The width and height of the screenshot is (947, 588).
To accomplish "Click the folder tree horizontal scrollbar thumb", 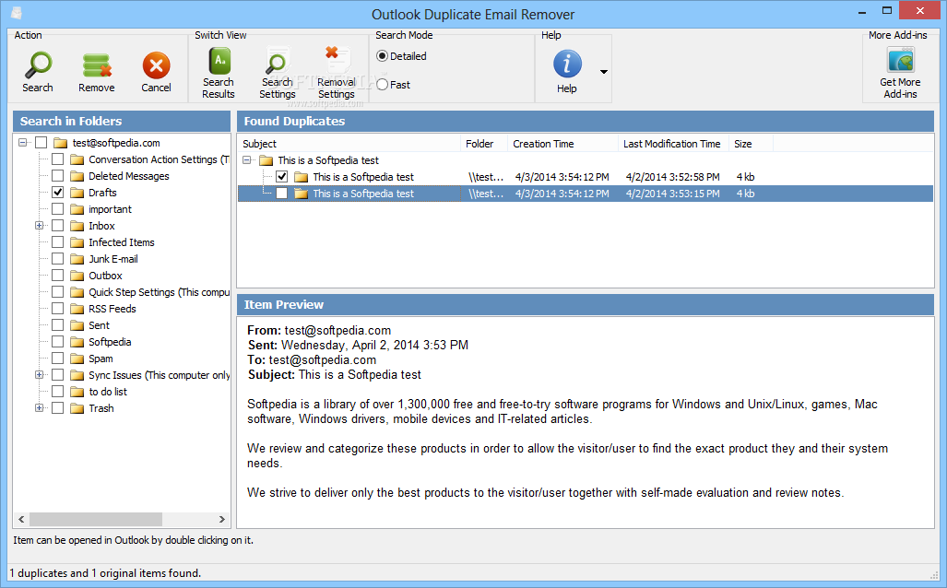I will point(95,519).
